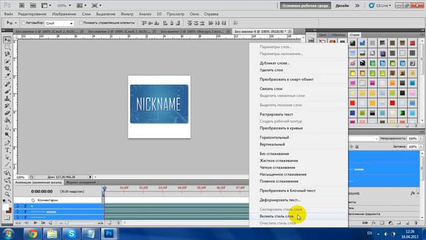Switch to the Дизайн workspace
Screen dimensions: 426x240
coord(342,5)
